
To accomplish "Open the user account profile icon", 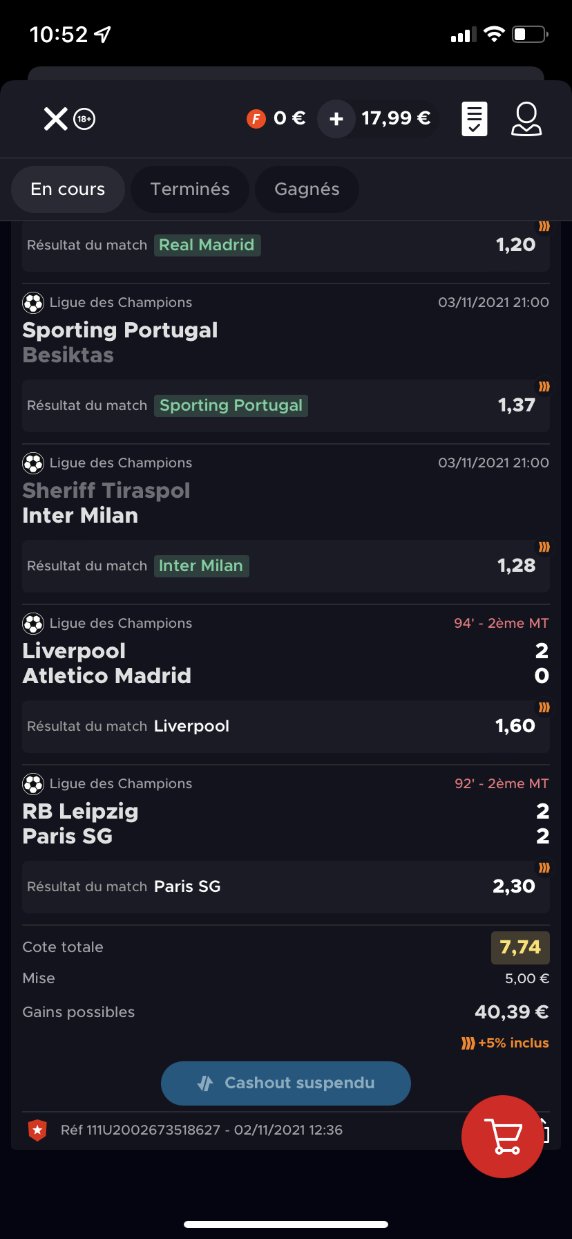I will pos(526,119).
